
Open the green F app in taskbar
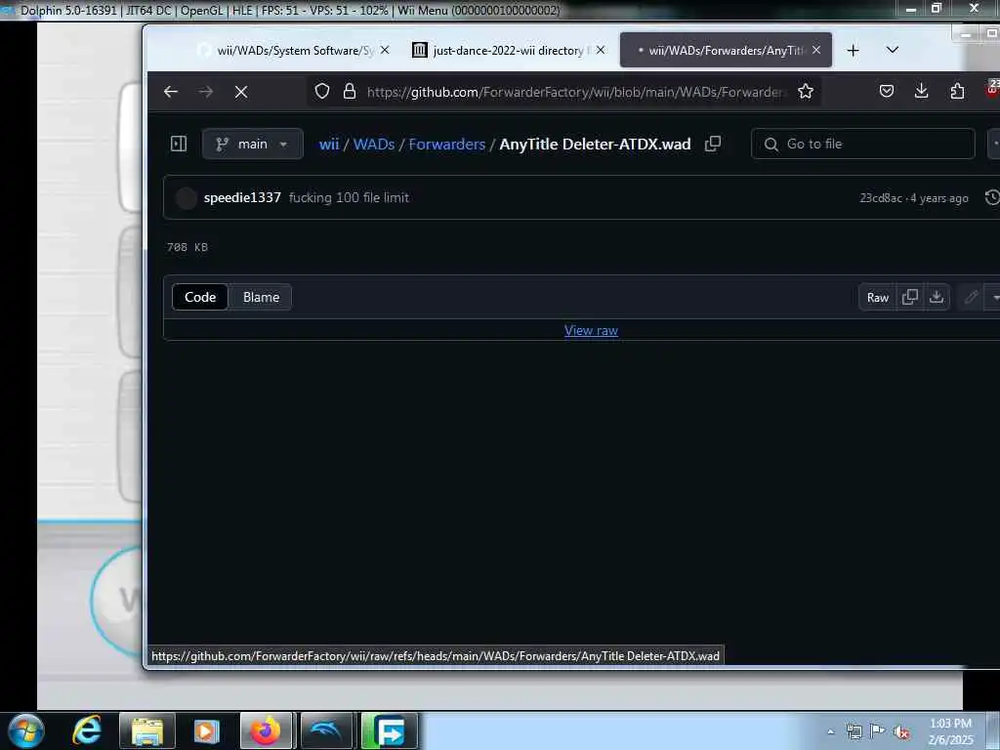click(389, 730)
